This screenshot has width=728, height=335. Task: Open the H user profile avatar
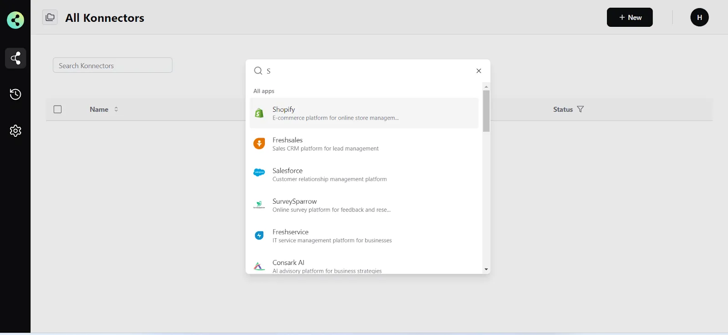[700, 17]
